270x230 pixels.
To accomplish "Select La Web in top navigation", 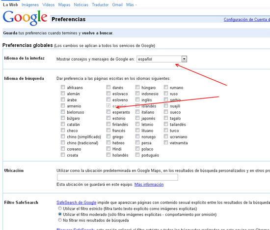I will tap(10, 5).
